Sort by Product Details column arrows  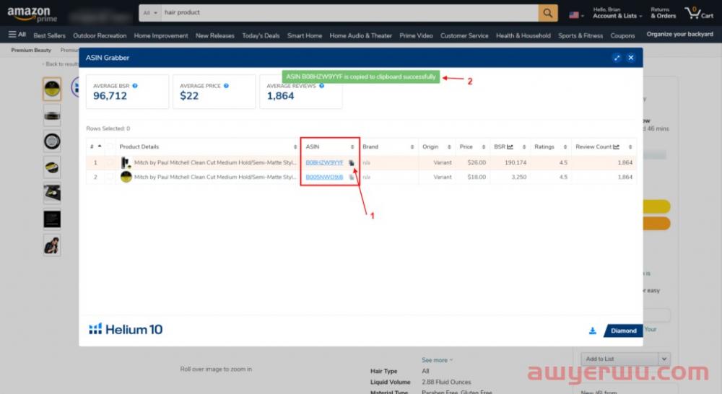[x=295, y=146]
